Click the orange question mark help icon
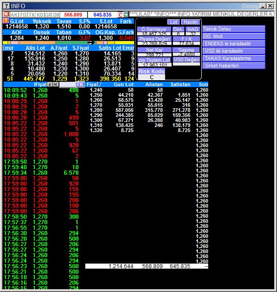The height and width of the screenshot is (292, 277). point(6,21)
